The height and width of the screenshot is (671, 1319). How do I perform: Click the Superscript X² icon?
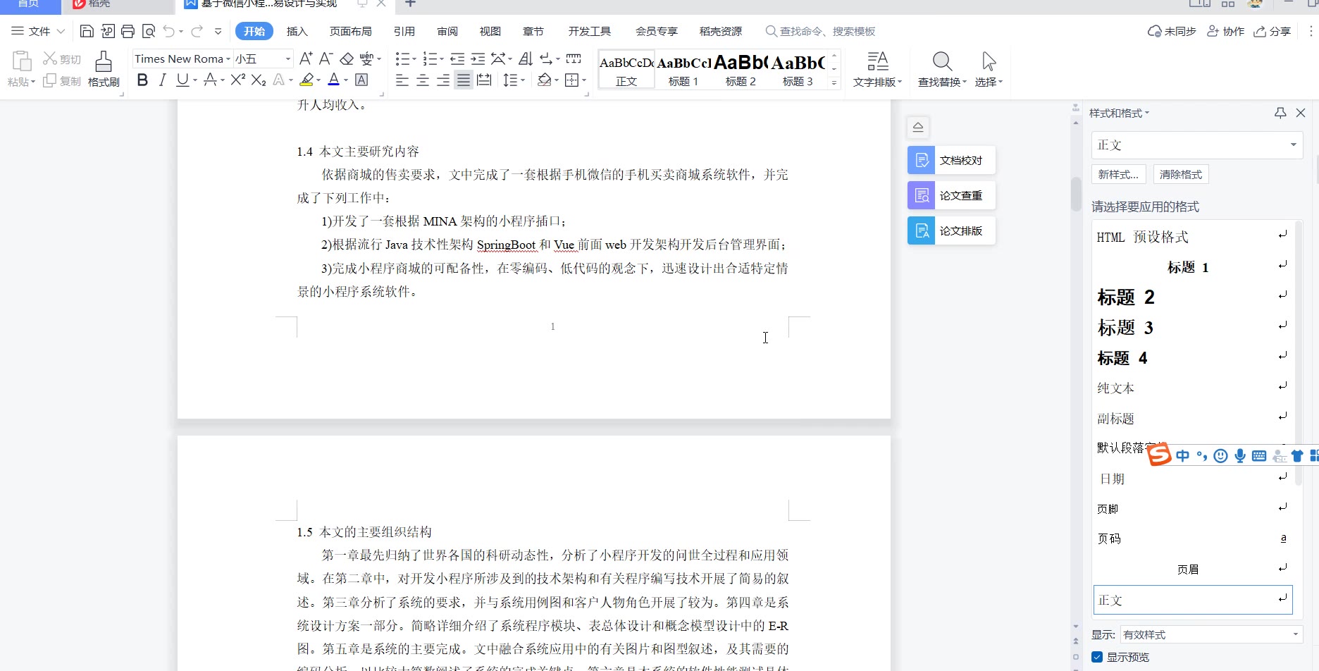pyautogui.click(x=238, y=80)
